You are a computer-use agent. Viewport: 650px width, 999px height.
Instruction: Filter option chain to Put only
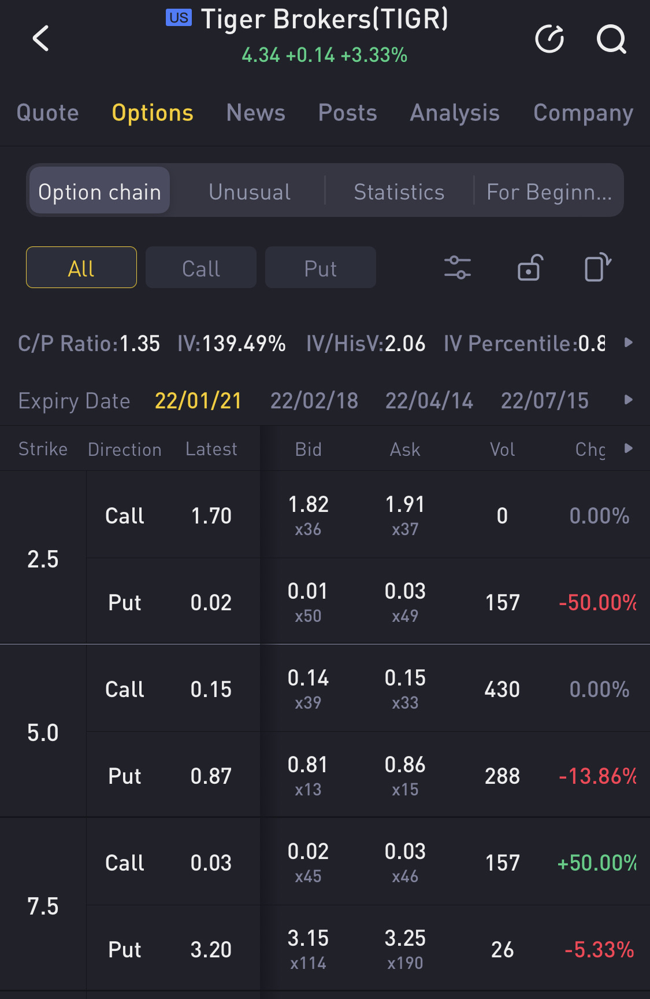[x=321, y=268]
